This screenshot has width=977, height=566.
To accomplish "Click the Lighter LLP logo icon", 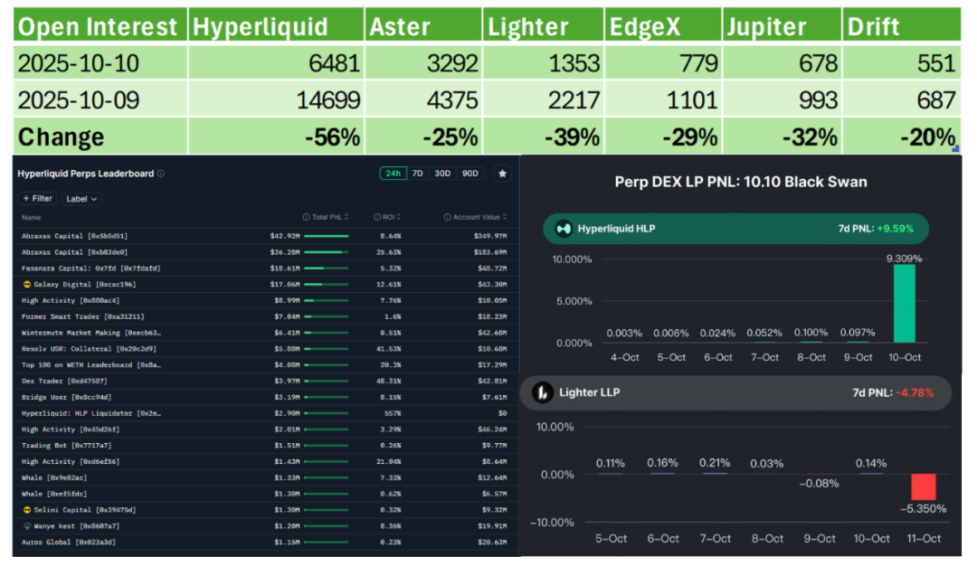I will point(543,392).
